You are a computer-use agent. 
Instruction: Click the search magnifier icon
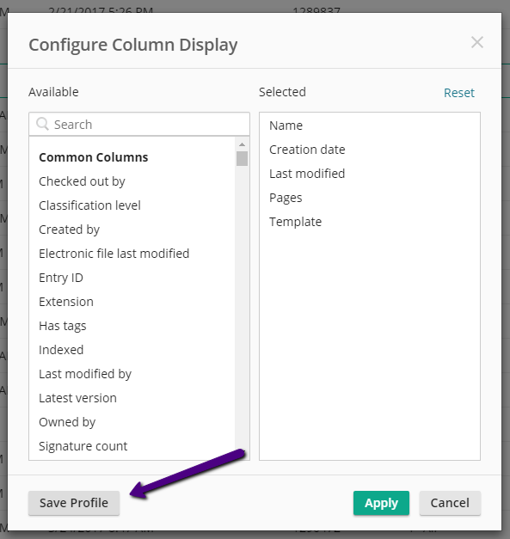click(x=43, y=124)
